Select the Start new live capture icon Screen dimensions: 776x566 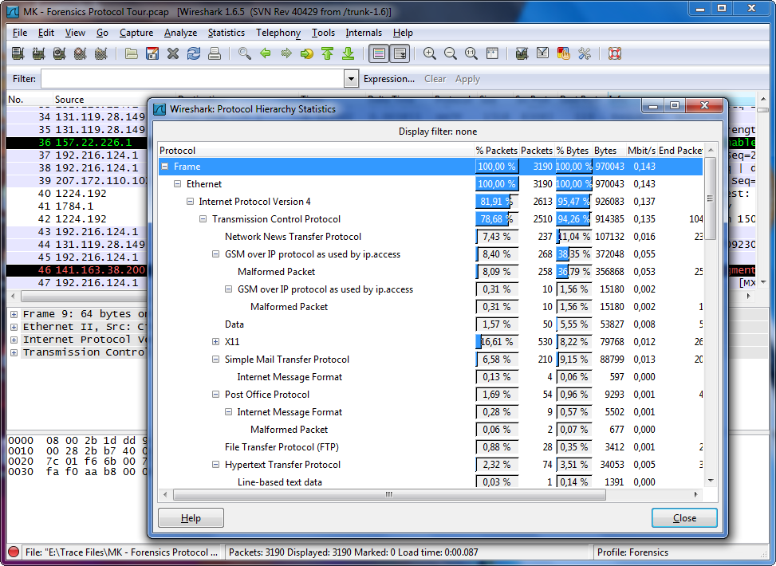point(60,53)
